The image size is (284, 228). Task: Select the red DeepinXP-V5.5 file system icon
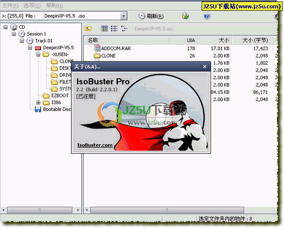click(38, 48)
